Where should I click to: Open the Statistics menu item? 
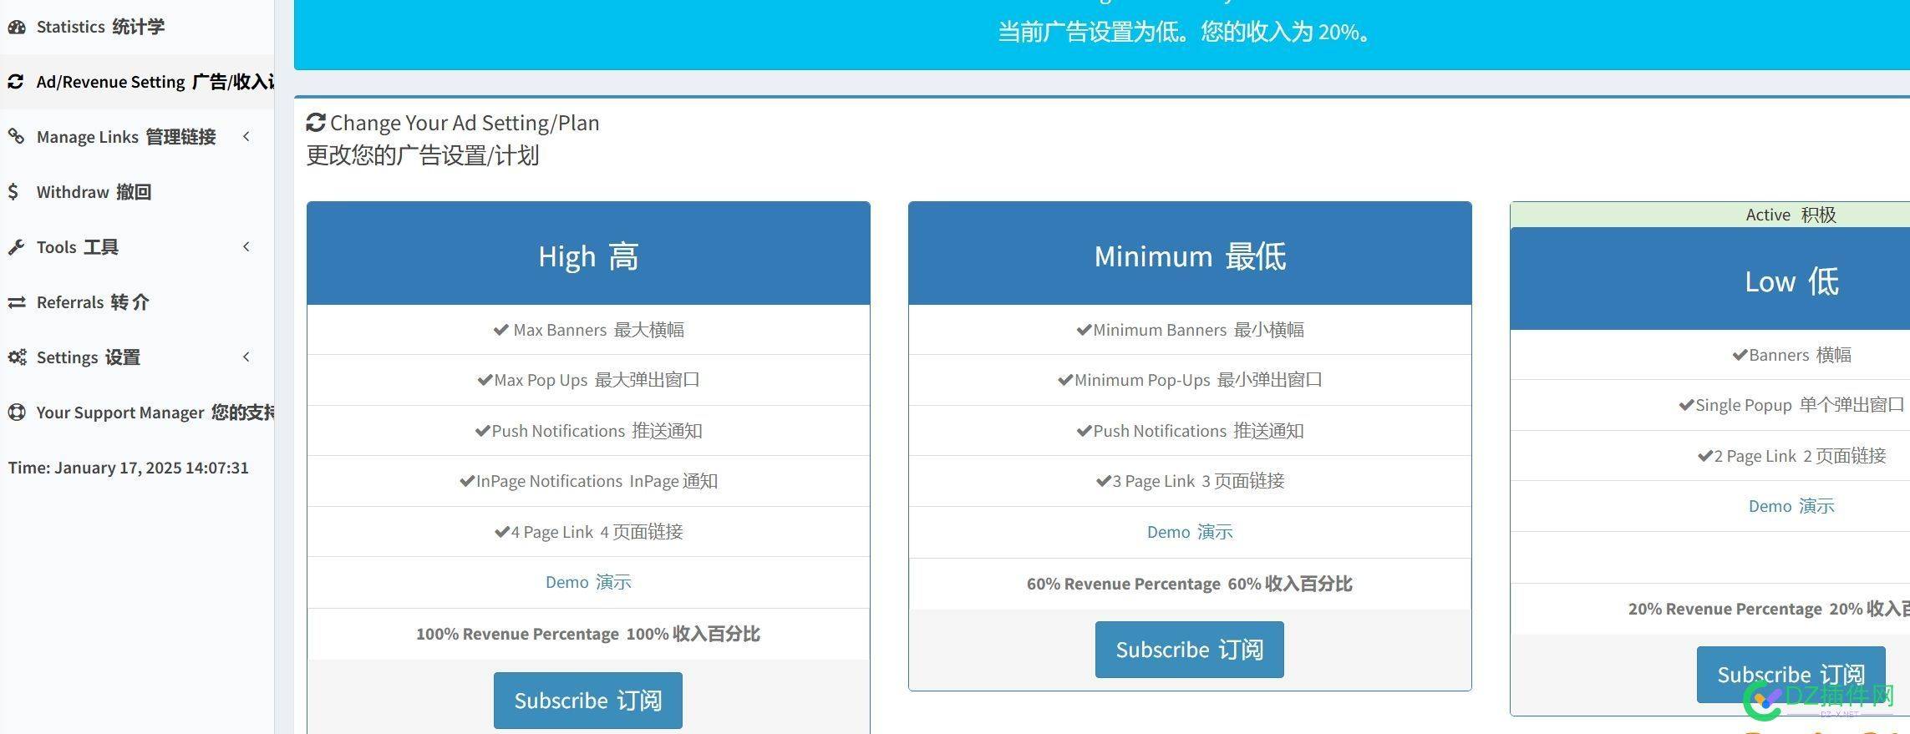(x=137, y=27)
